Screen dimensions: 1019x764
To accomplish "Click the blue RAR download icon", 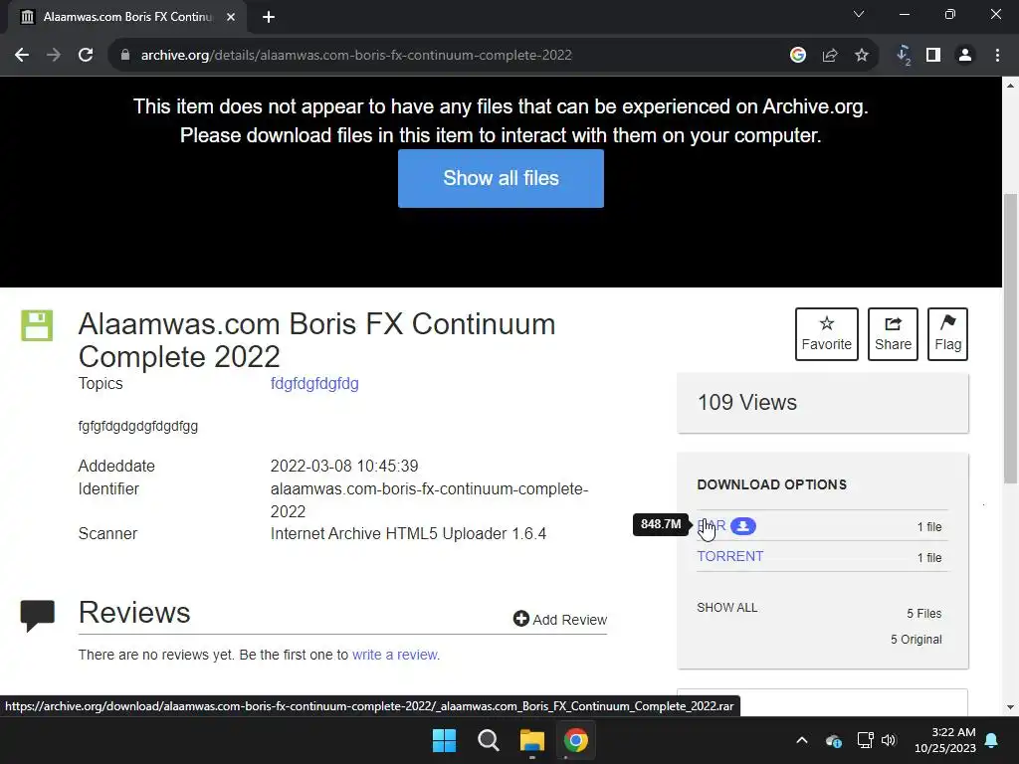I will [x=742, y=526].
